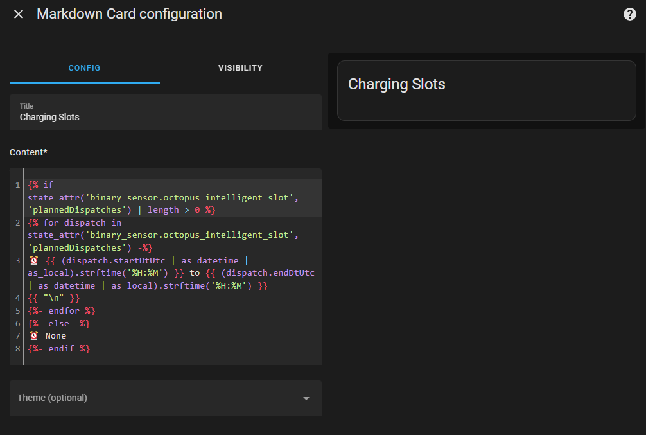Click the Content* field label
Screen dimensions: 646x435
click(x=28, y=152)
